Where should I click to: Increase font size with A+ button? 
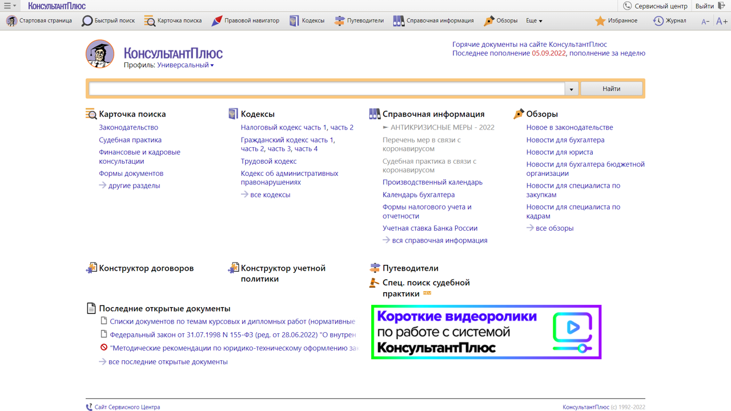pyautogui.click(x=722, y=21)
